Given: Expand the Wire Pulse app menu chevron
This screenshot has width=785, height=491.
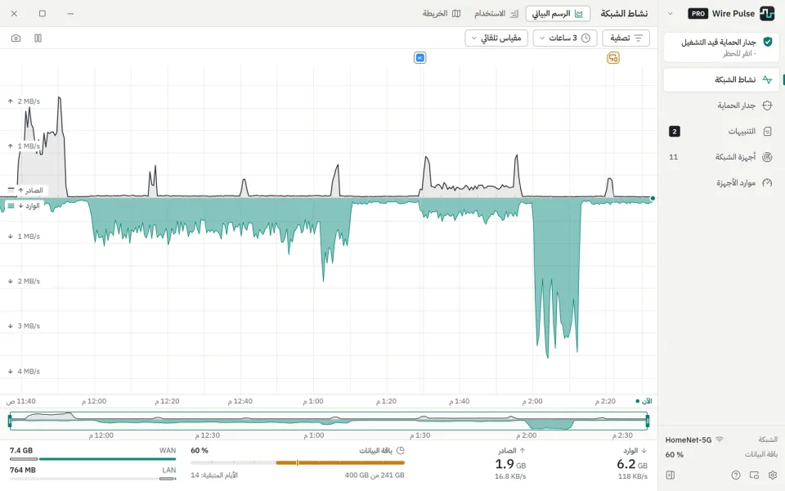Looking at the screenshot, I should pyautogui.click(x=671, y=14).
